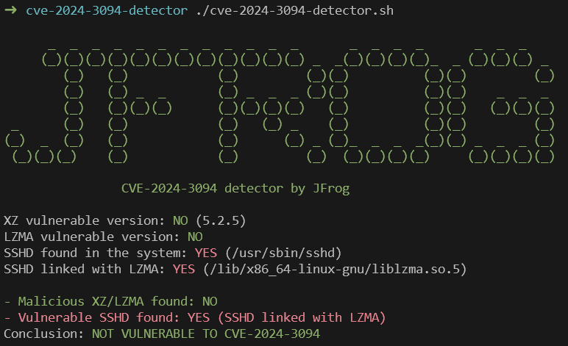This screenshot has width=568, height=346.
Task: Click the "(SSHD linked with LZMA)" red note
Action: (x=302, y=317)
